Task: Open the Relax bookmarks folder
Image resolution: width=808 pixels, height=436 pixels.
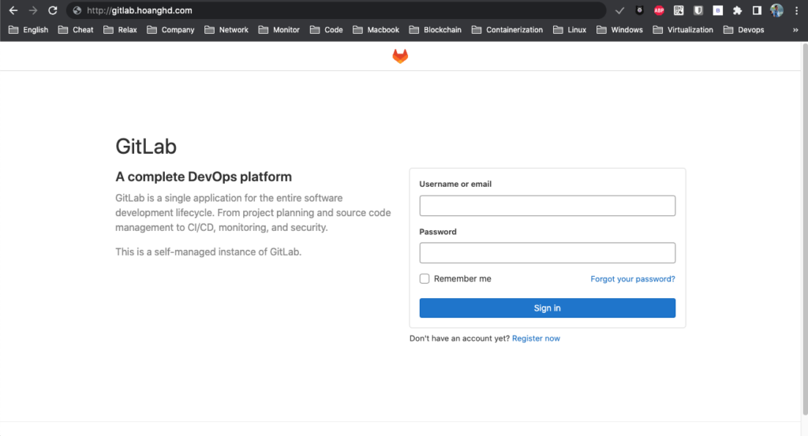Action: (x=120, y=30)
